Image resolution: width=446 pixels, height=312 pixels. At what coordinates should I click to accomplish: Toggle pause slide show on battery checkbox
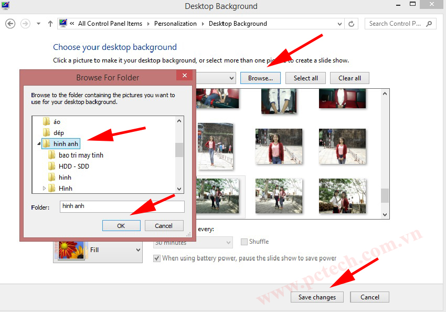[x=157, y=258]
